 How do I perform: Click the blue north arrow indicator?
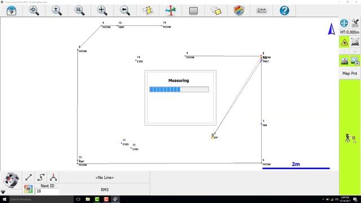click(x=332, y=29)
